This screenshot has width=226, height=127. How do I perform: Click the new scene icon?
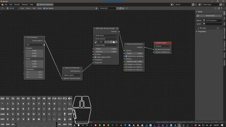[x=193, y=5]
